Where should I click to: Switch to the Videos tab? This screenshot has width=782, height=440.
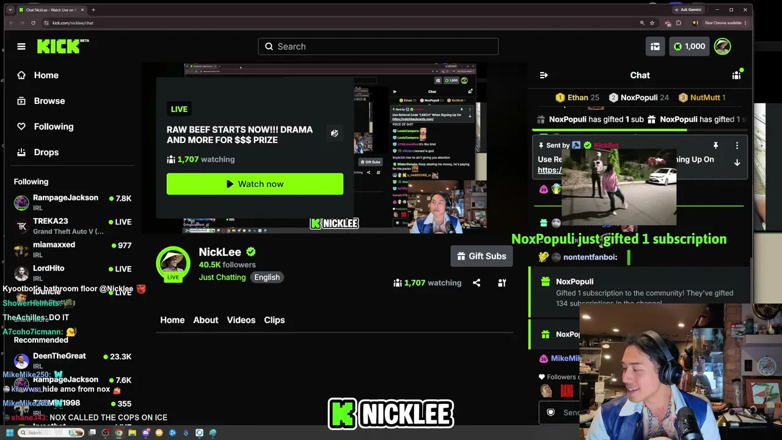(x=241, y=320)
